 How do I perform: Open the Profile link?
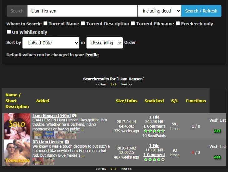pyautogui.click(x=92, y=55)
